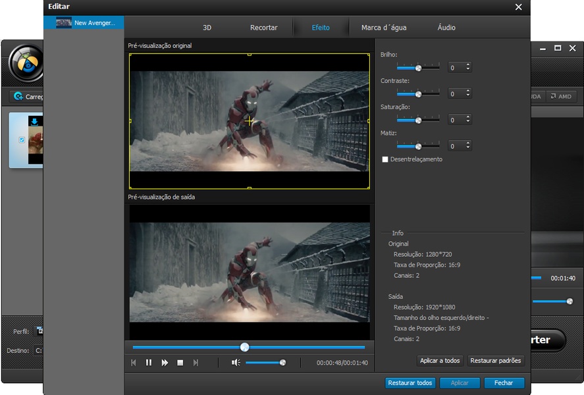Toggle the video checkbox in main window list

pos(22,140)
